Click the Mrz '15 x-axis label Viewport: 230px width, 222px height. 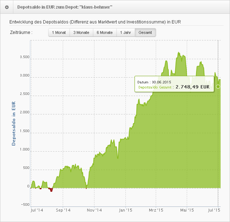(156, 209)
